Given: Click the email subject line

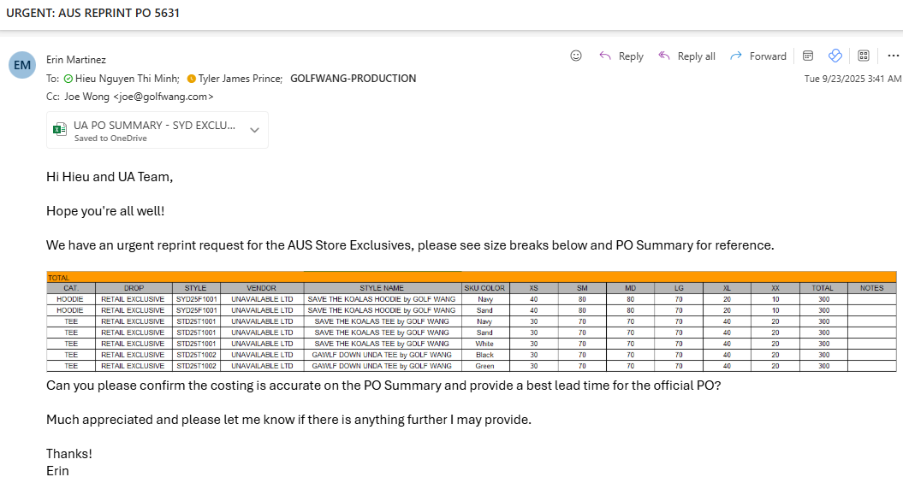Looking at the screenshot, I should [x=92, y=14].
